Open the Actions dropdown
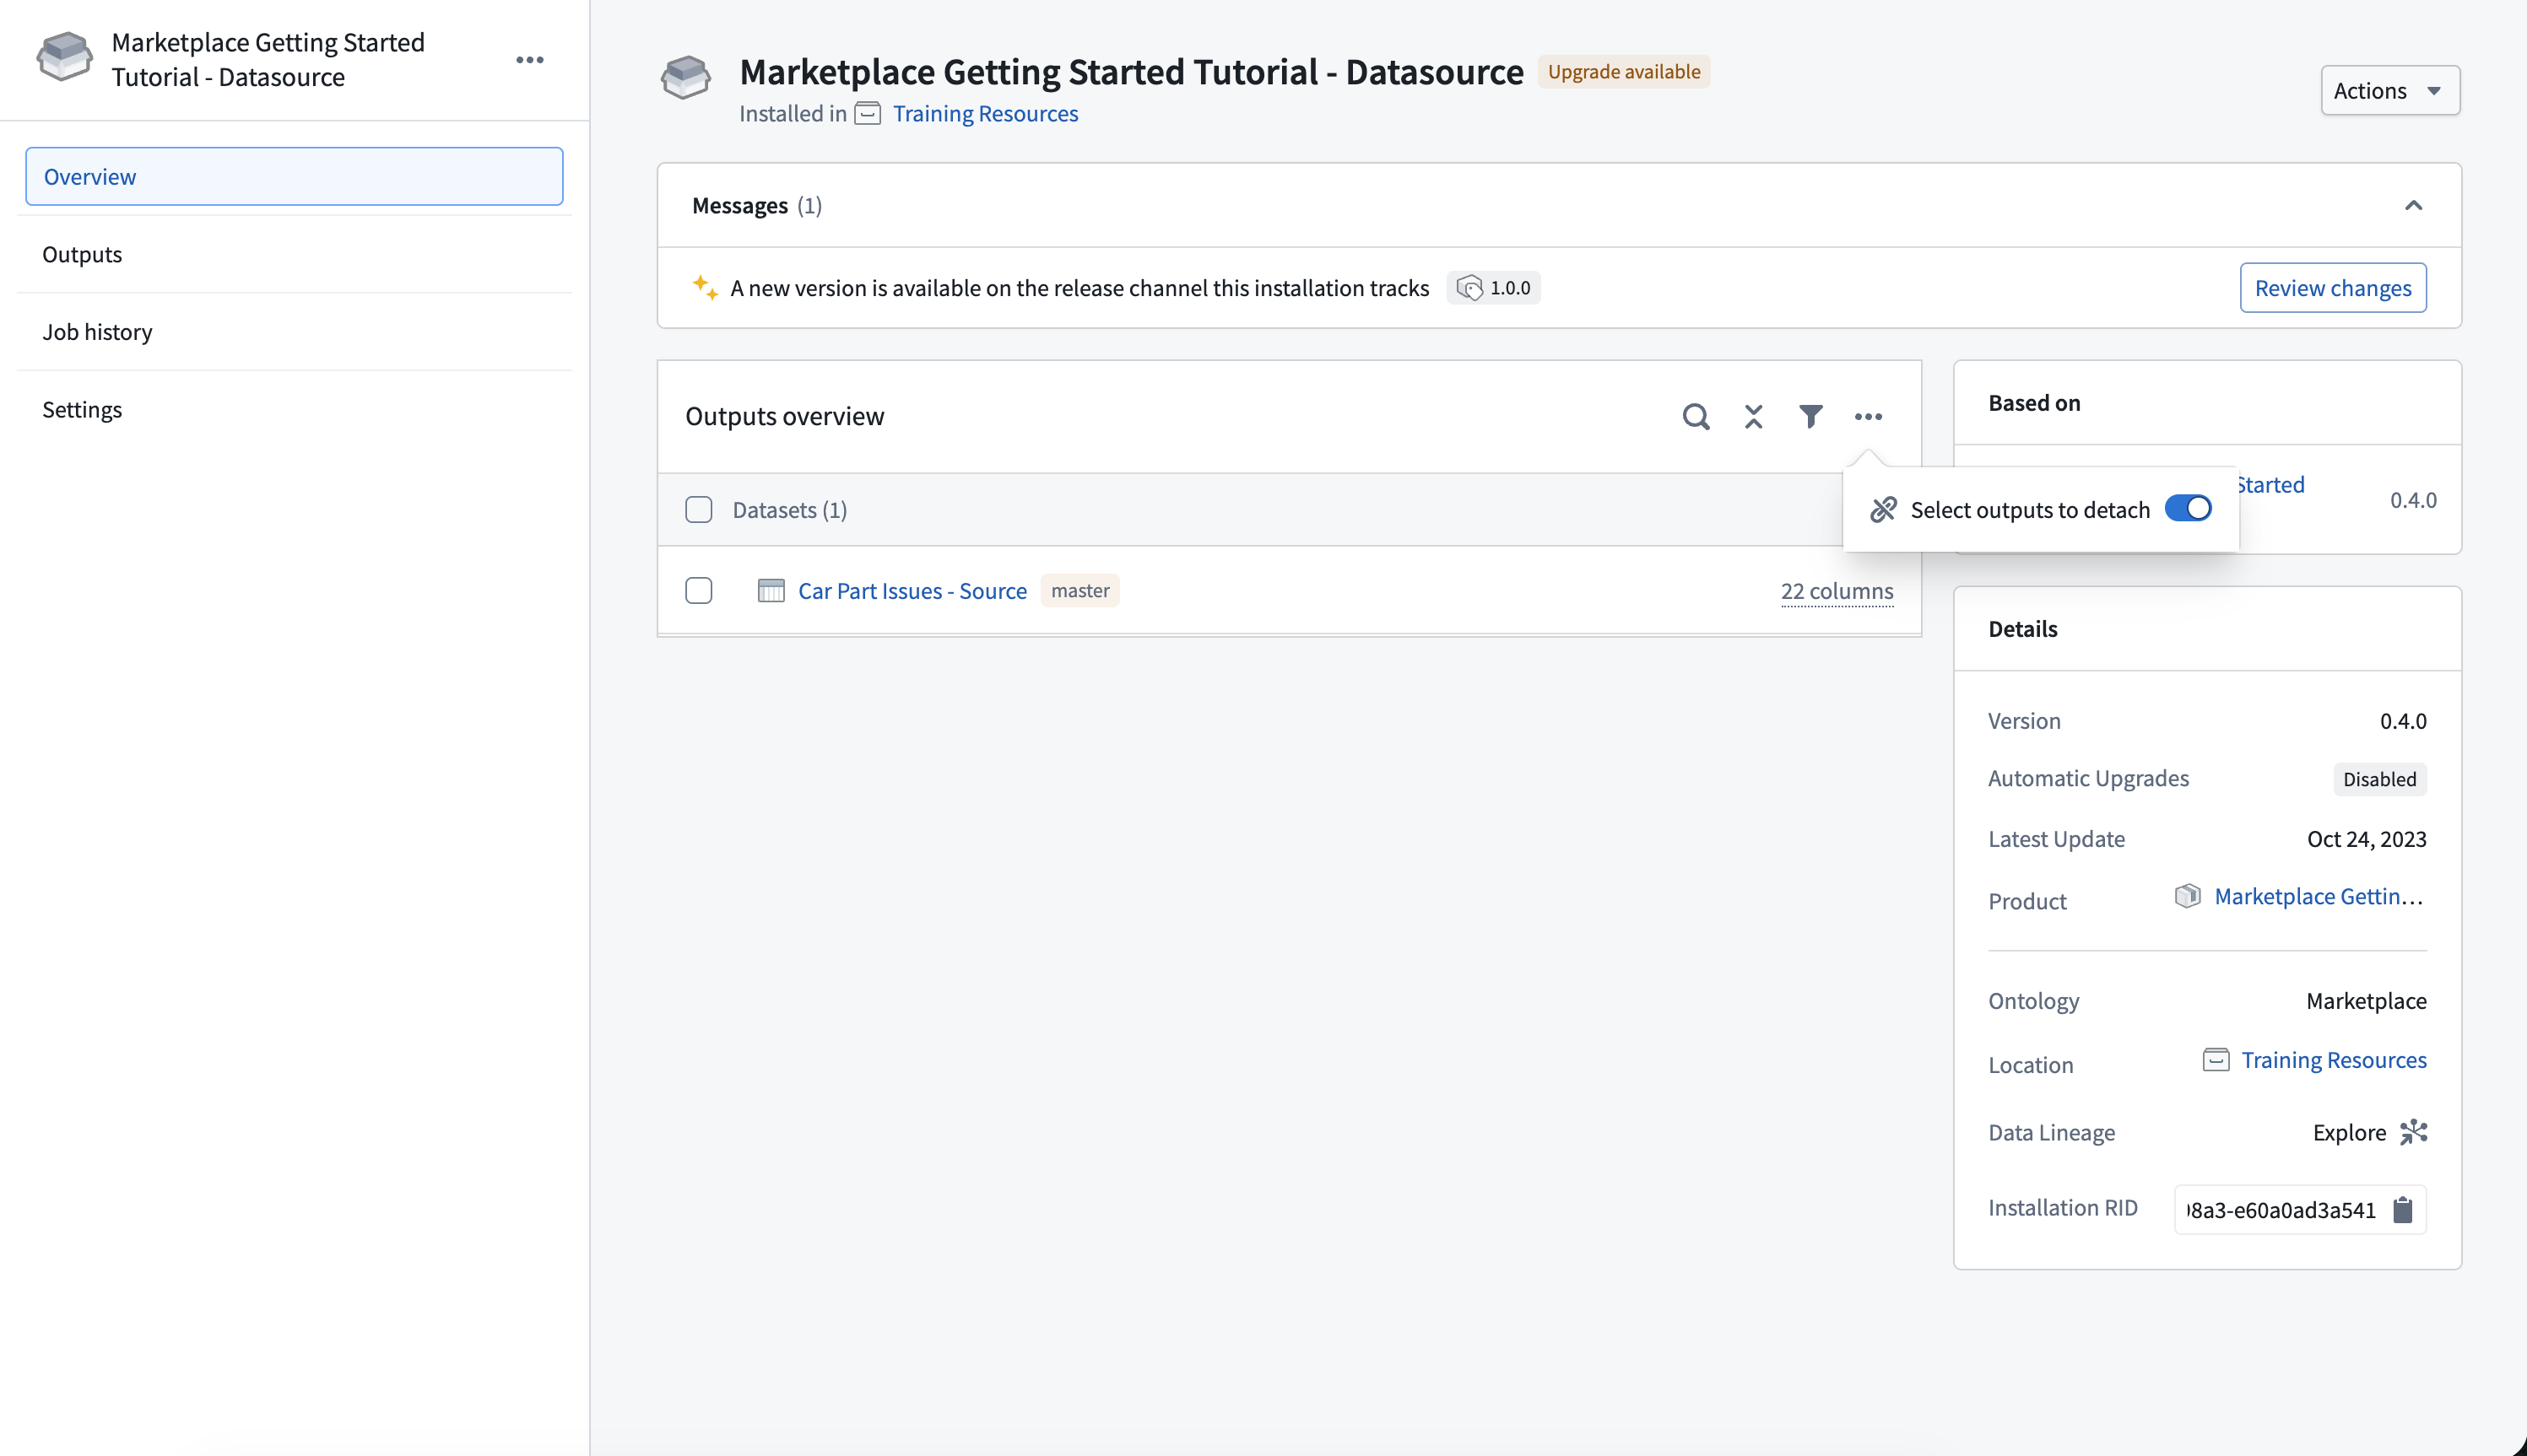The height and width of the screenshot is (1456, 2527). click(2390, 91)
